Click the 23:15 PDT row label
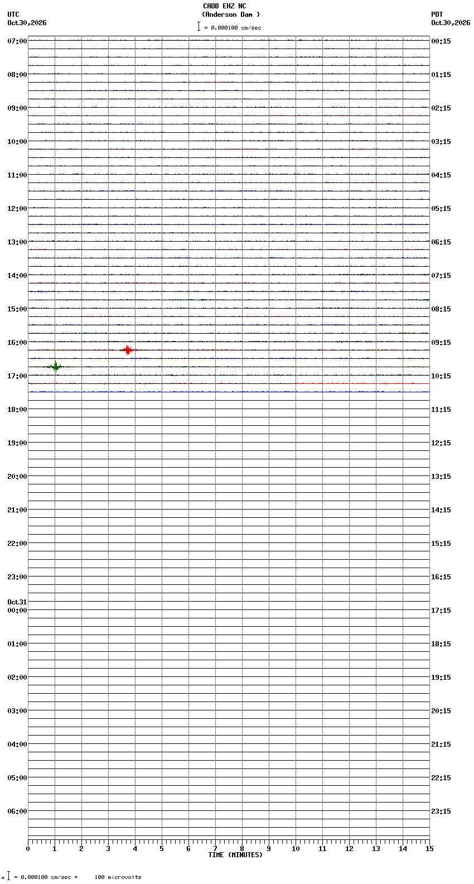 click(x=441, y=811)
